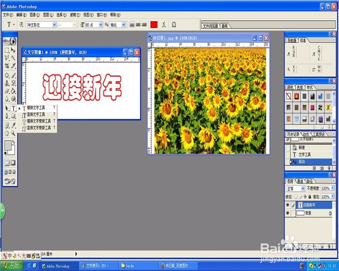Select the Rectangular Marquee tool

(7, 50)
